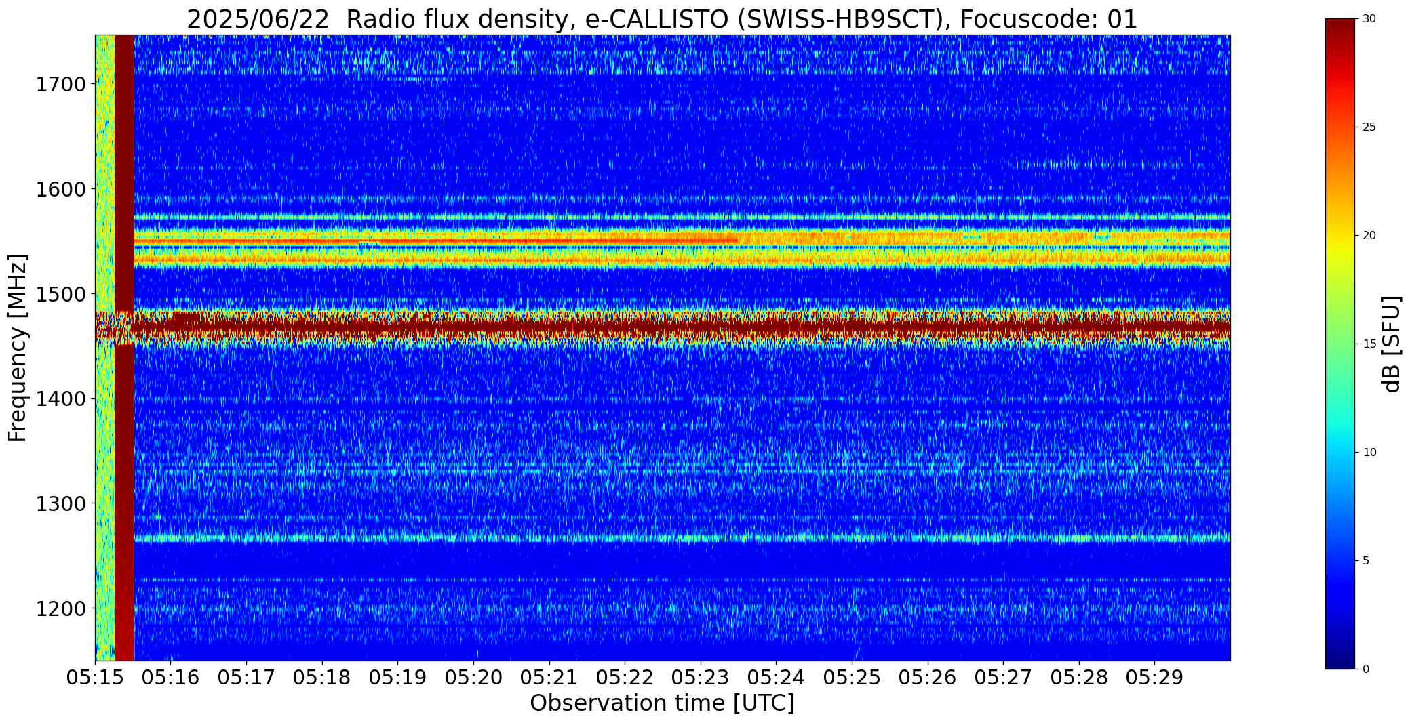Image resolution: width=1412 pixels, height=723 pixels.
Task: Click the 1200 frequency tick label
Action: click(60, 608)
